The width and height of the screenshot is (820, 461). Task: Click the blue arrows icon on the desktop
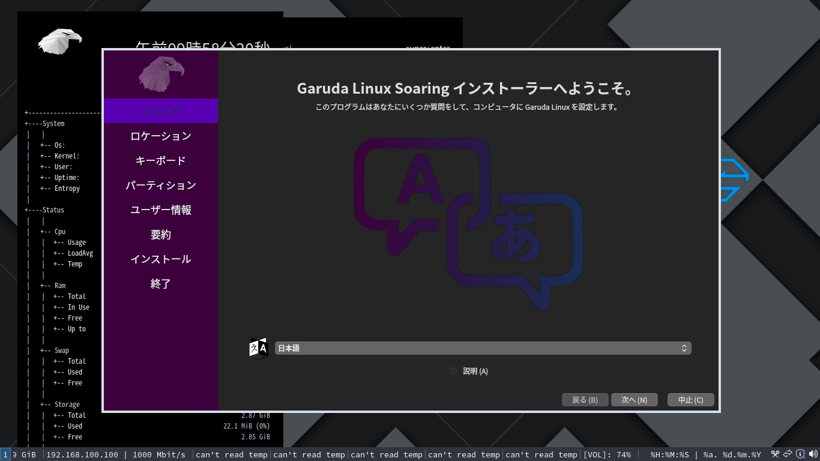734,180
